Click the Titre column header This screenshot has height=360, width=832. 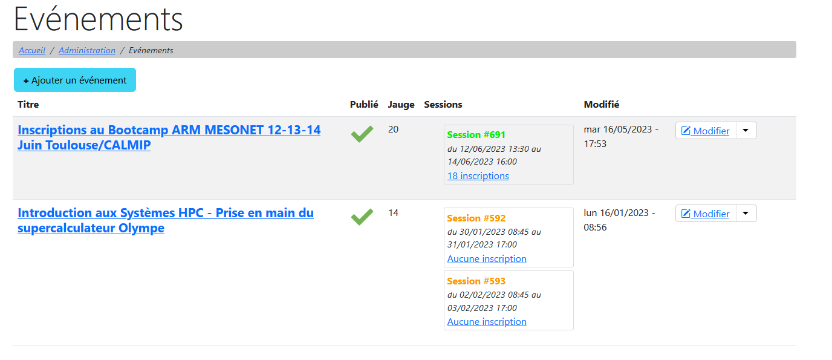28,105
